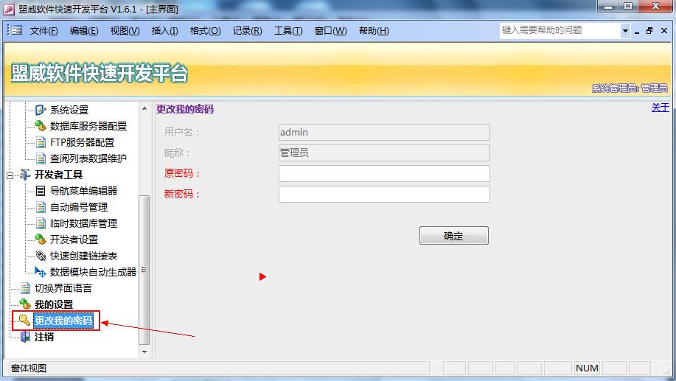Open the 插入(I) menu
This screenshot has width=676, height=381.
tap(164, 31)
